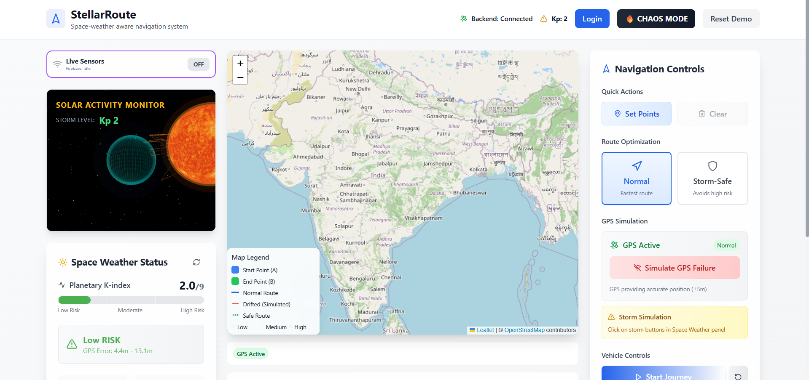Zoom out on the map
This screenshot has height=380, width=809.
click(x=239, y=77)
